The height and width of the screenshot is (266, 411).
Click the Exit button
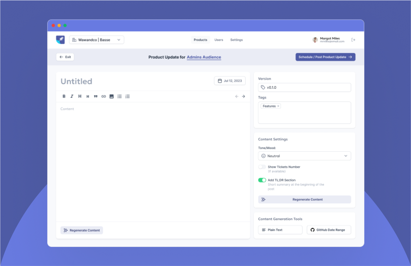[x=65, y=57]
